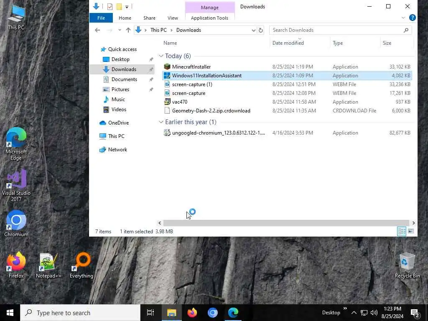Select the Everything desktop shortcut
428x321 pixels.
(x=82, y=265)
